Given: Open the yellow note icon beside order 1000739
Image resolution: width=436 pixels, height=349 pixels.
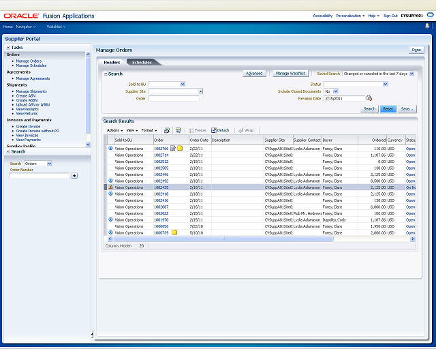Looking at the screenshot, I should coord(174,232).
